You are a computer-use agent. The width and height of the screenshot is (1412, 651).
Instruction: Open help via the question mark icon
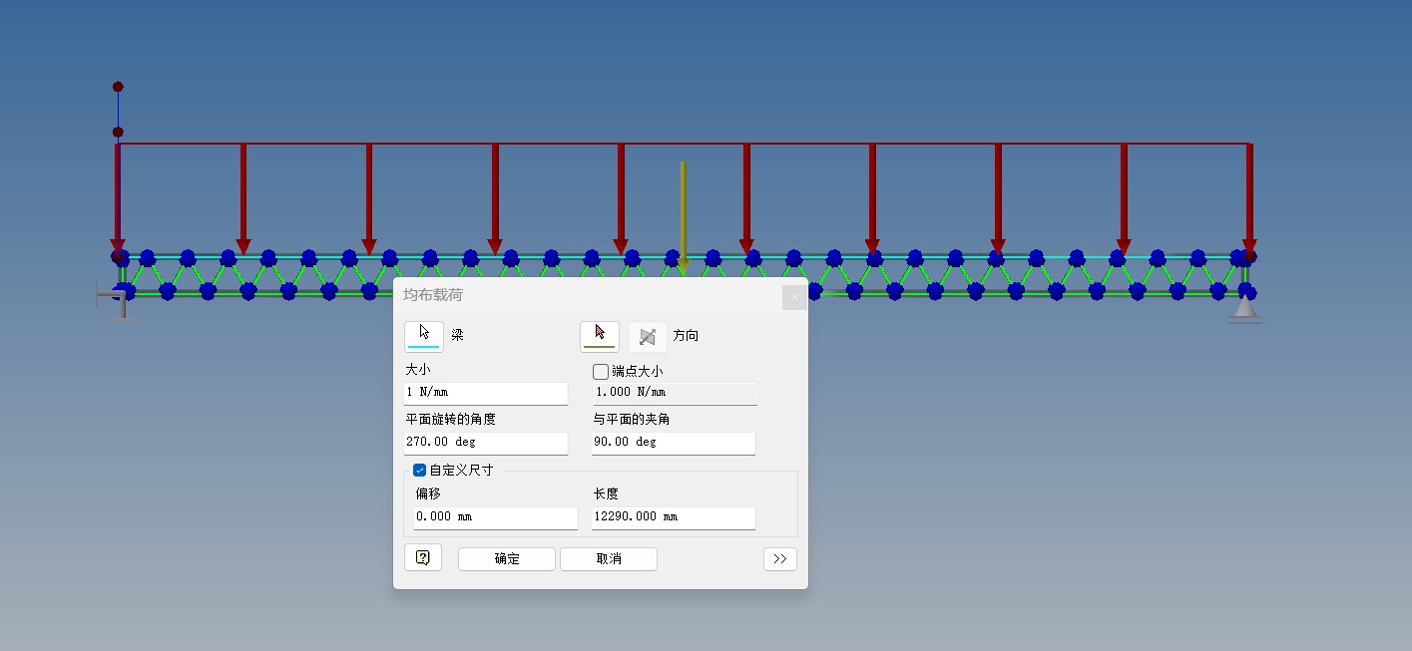coord(422,557)
